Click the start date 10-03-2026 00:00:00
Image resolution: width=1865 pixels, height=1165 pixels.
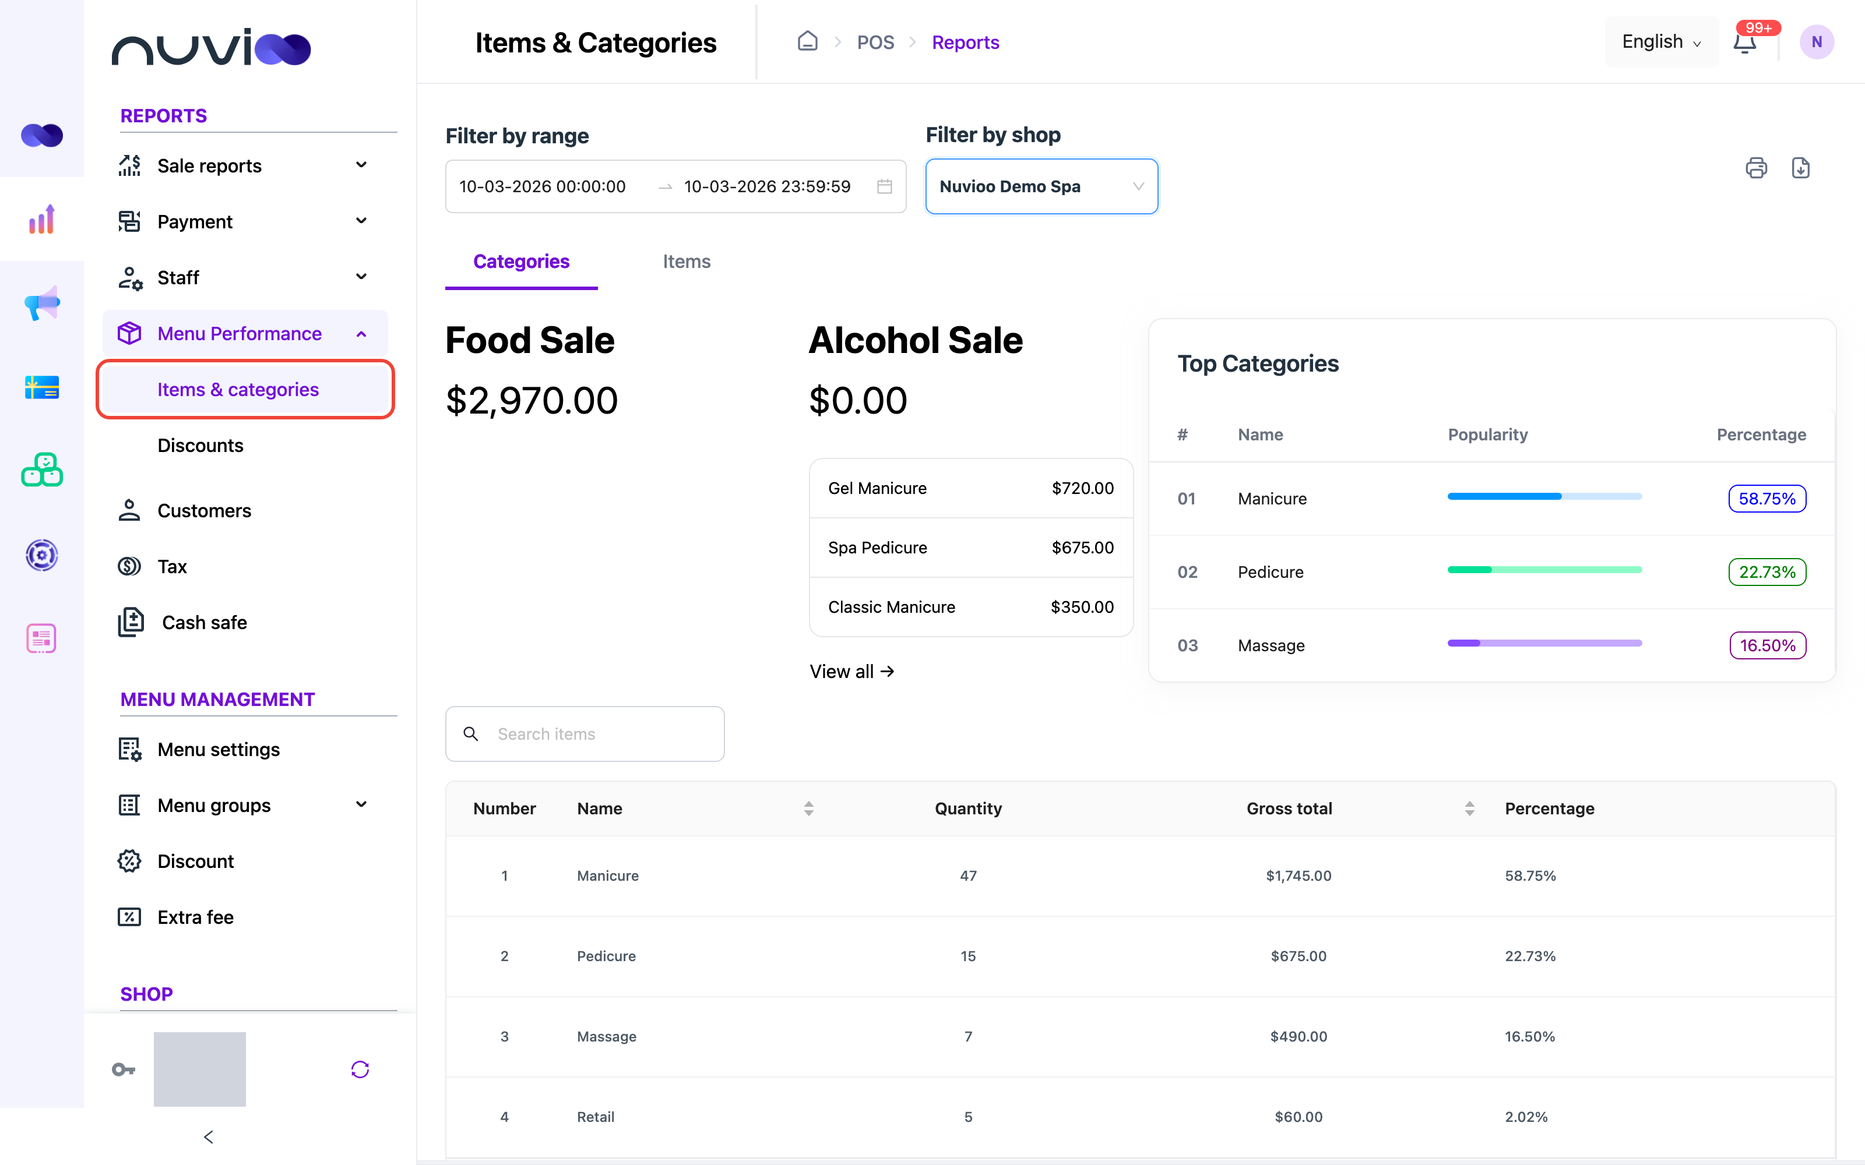click(543, 186)
